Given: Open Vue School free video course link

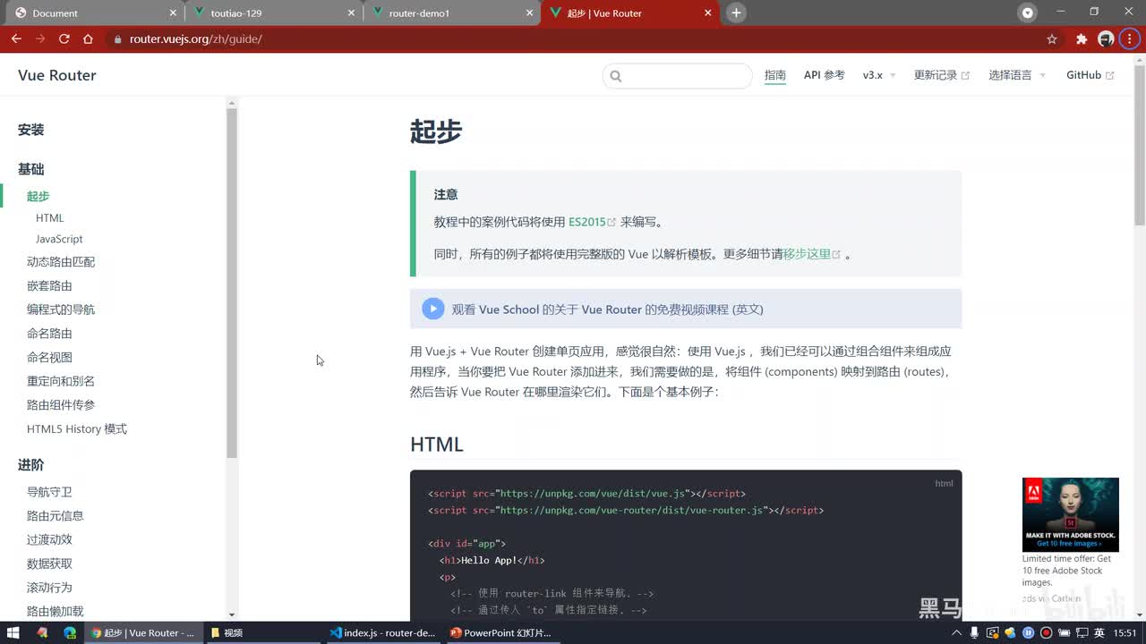Looking at the screenshot, I should [607, 309].
